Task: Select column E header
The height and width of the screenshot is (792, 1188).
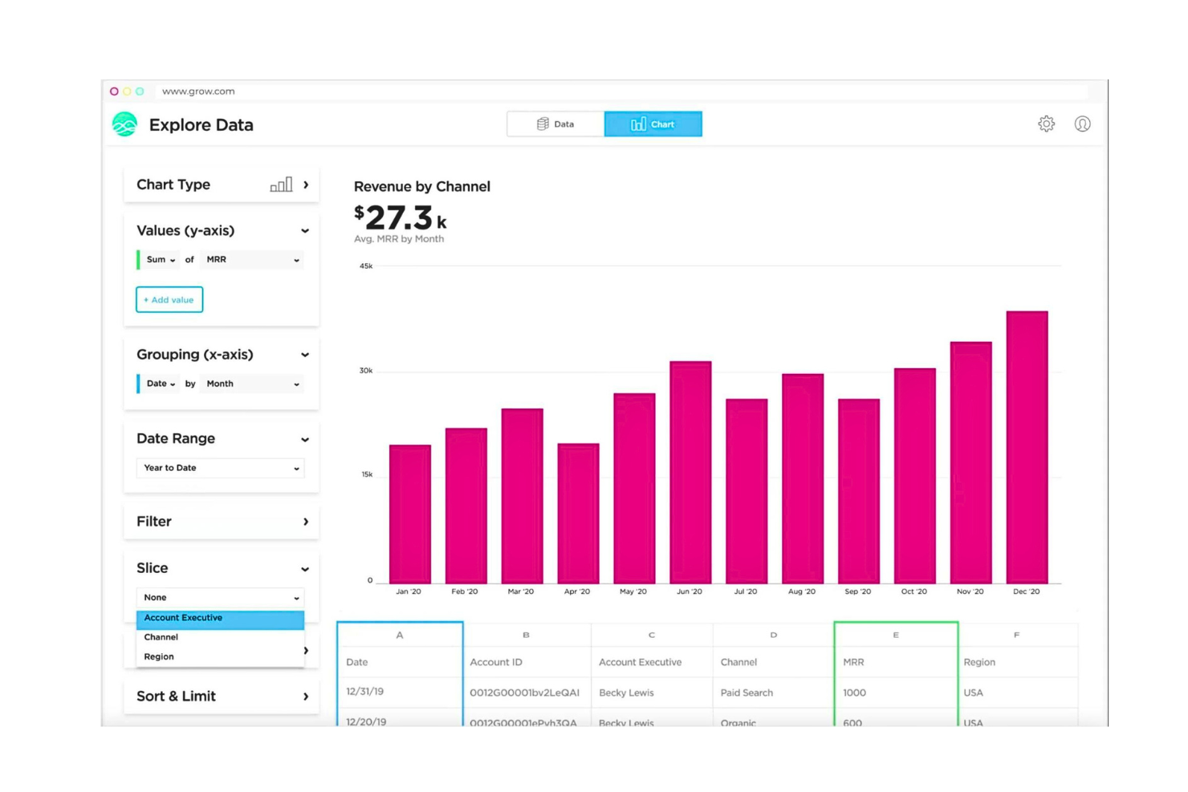Action: point(896,635)
